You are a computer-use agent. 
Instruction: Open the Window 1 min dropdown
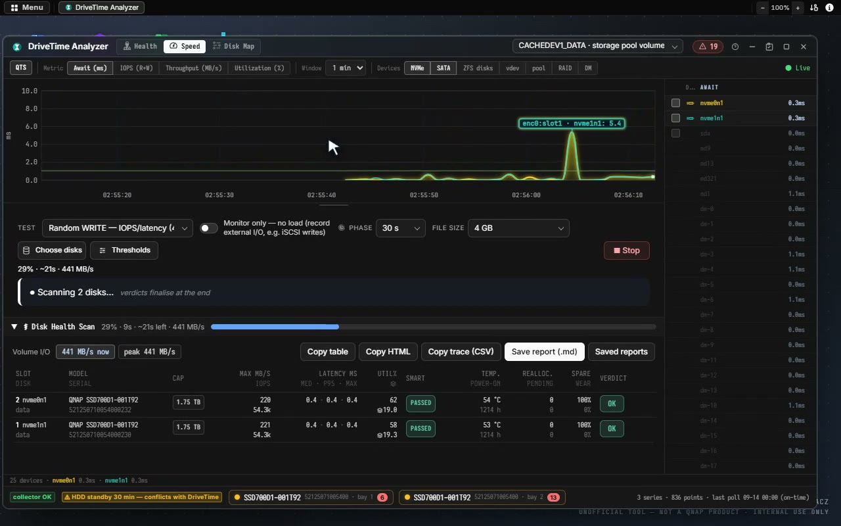(x=346, y=68)
